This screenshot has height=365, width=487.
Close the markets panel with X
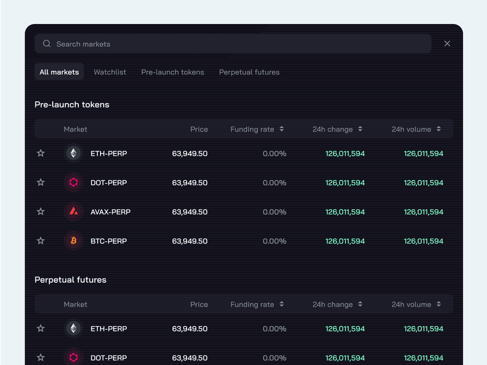pyautogui.click(x=447, y=44)
